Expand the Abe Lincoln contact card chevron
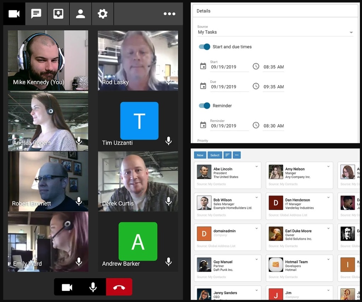The width and height of the screenshot is (362, 302). pyautogui.click(x=257, y=167)
